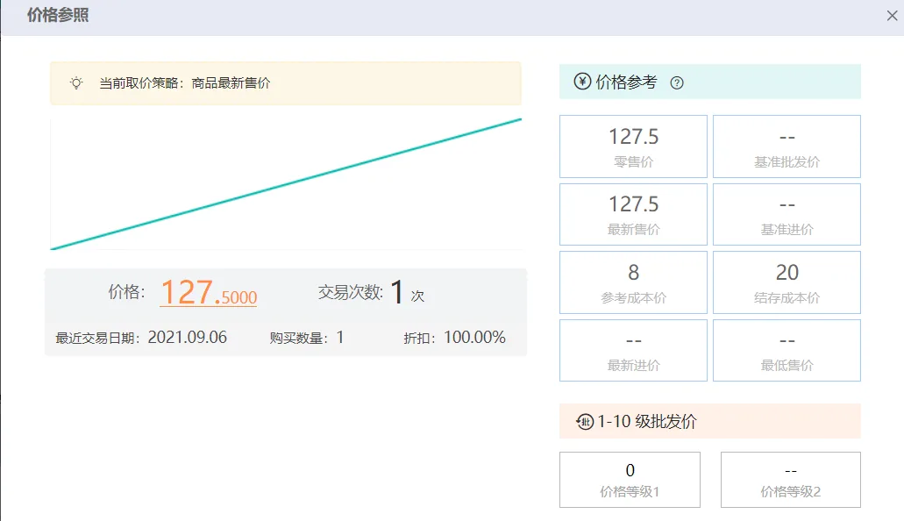Screen dimensions: 904x521
Task: Click the 价格参照 dialog title
Action: coord(58,16)
